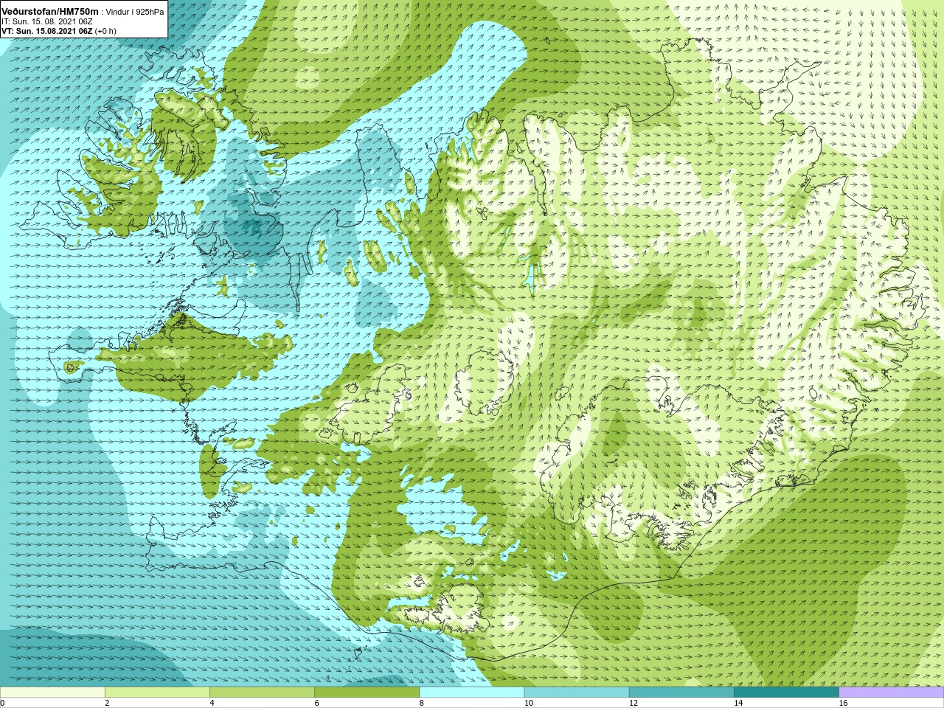Click the legend scale label "4"
Screen dimensions: 944x708
(212, 703)
